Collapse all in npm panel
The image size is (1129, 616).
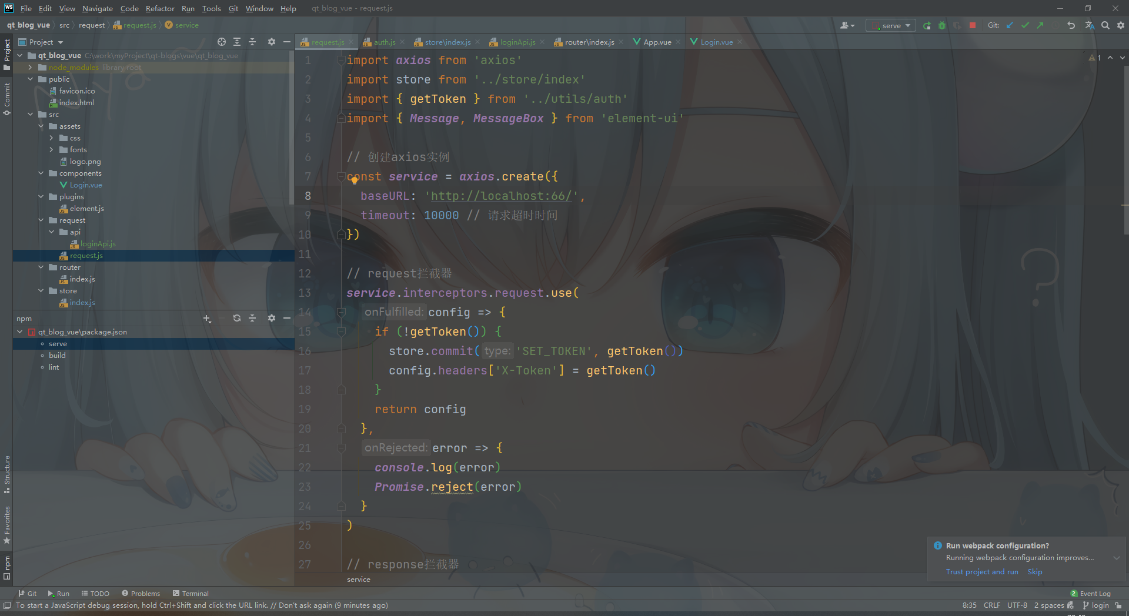click(252, 318)
